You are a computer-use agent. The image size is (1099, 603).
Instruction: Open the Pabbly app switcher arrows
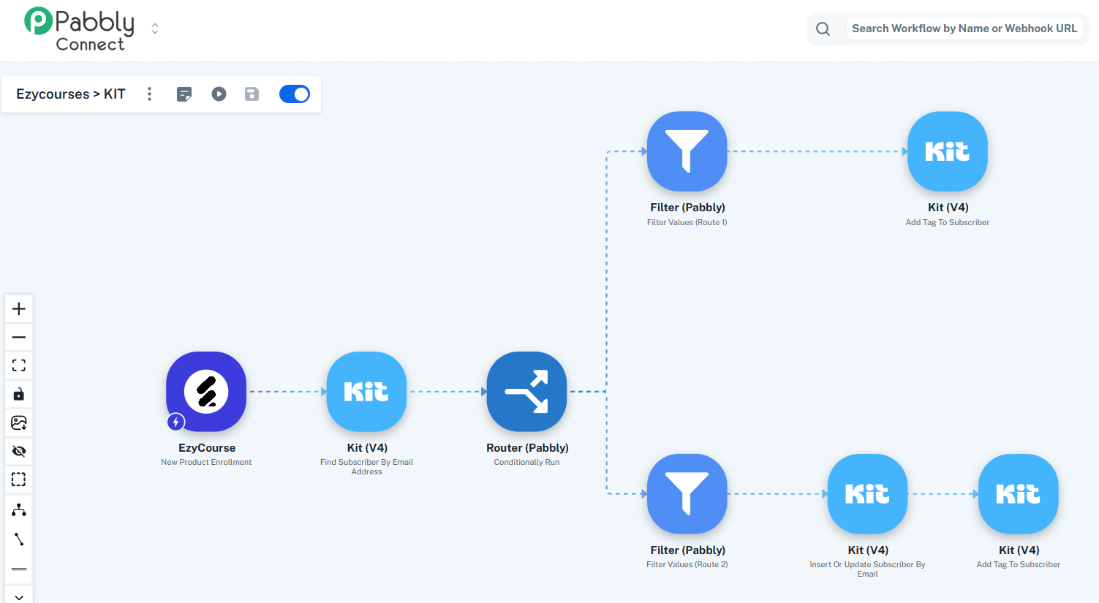(x=155, y=29)
